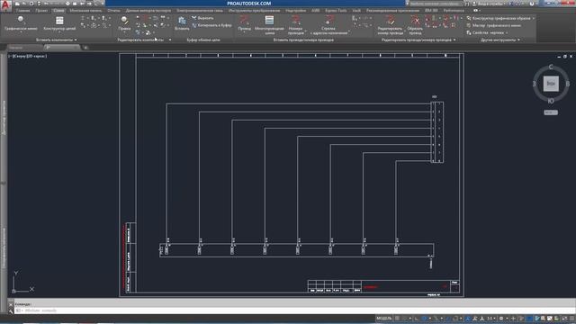
Task: Select the Схема ribbon tab
Action: tap(58, 10)
